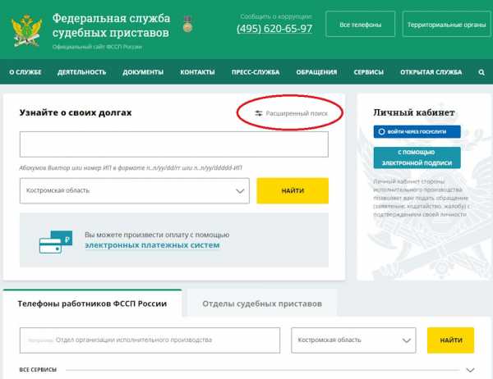Open the 'Контакты' menu

(x=197, y=72)
